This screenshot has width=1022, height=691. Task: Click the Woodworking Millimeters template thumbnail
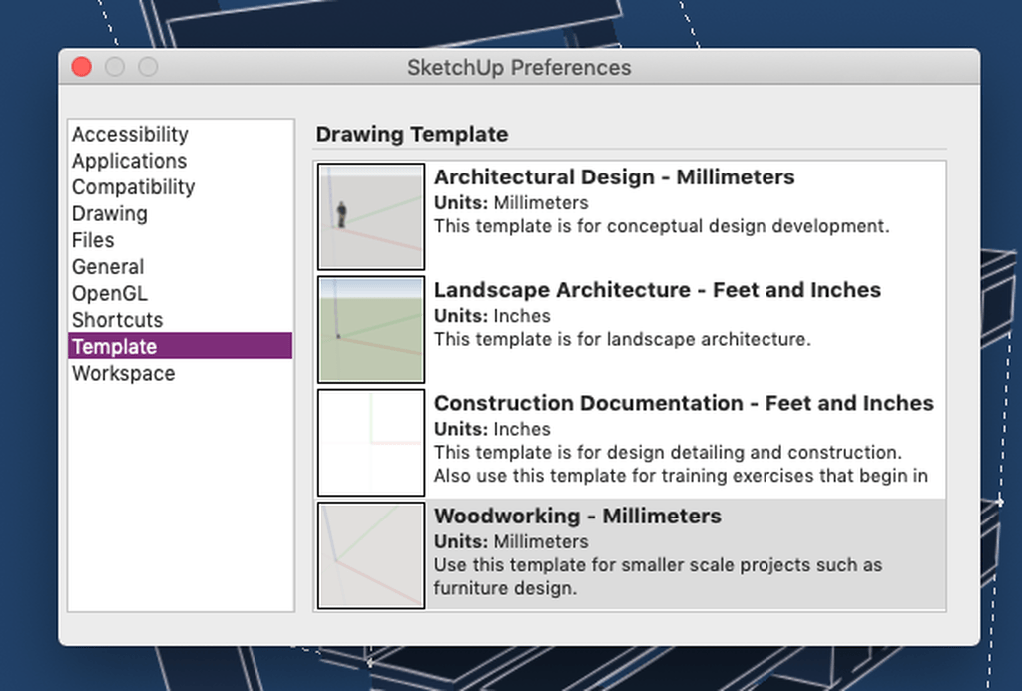click(x=371, y=555)
